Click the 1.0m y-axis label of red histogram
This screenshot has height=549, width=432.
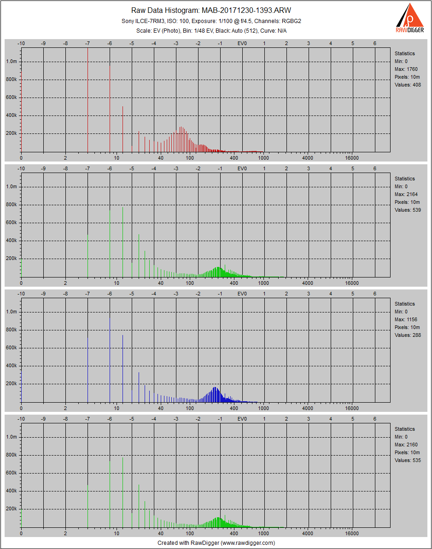click(x=12, y=62)
